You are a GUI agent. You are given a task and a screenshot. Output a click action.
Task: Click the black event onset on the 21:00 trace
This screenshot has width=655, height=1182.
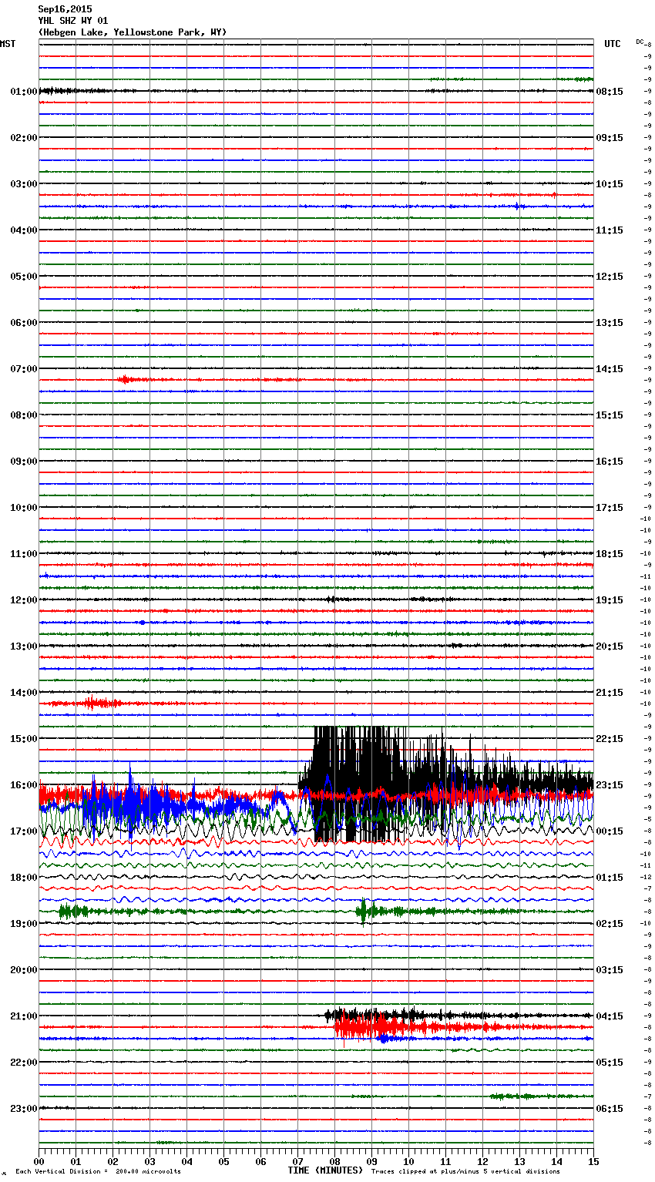tap(330, 1015)
